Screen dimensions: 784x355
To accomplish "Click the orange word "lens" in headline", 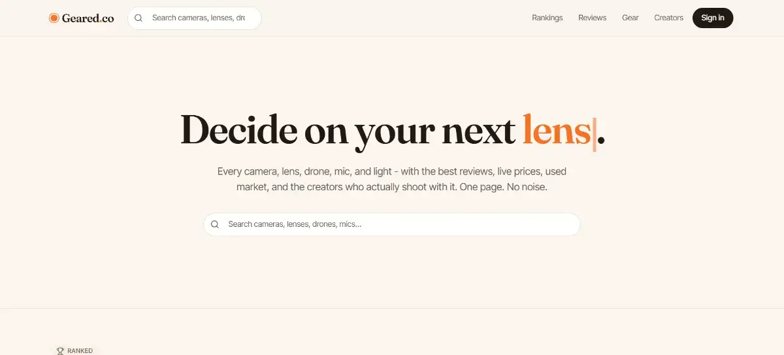I will (557, 129).
